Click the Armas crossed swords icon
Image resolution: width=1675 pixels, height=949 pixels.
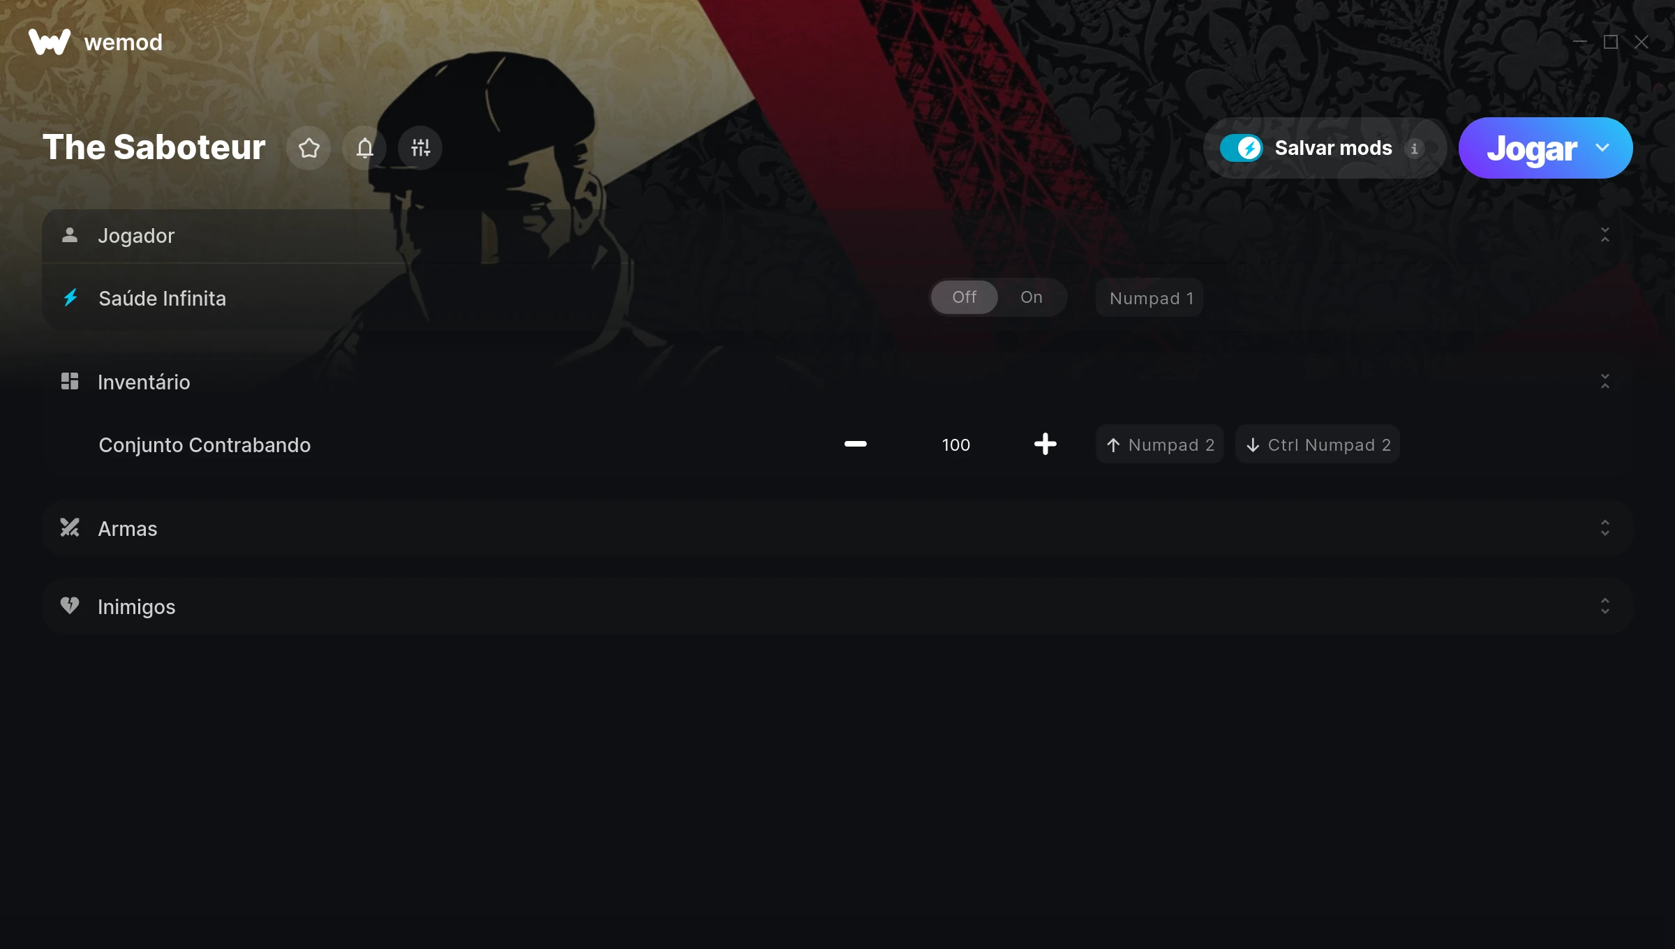click(x=70, y=528)
